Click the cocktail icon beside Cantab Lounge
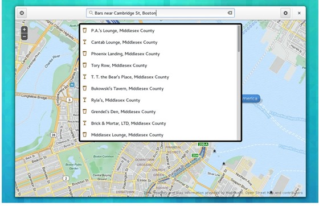The image size is (319, 206). (x=85, y=42)
